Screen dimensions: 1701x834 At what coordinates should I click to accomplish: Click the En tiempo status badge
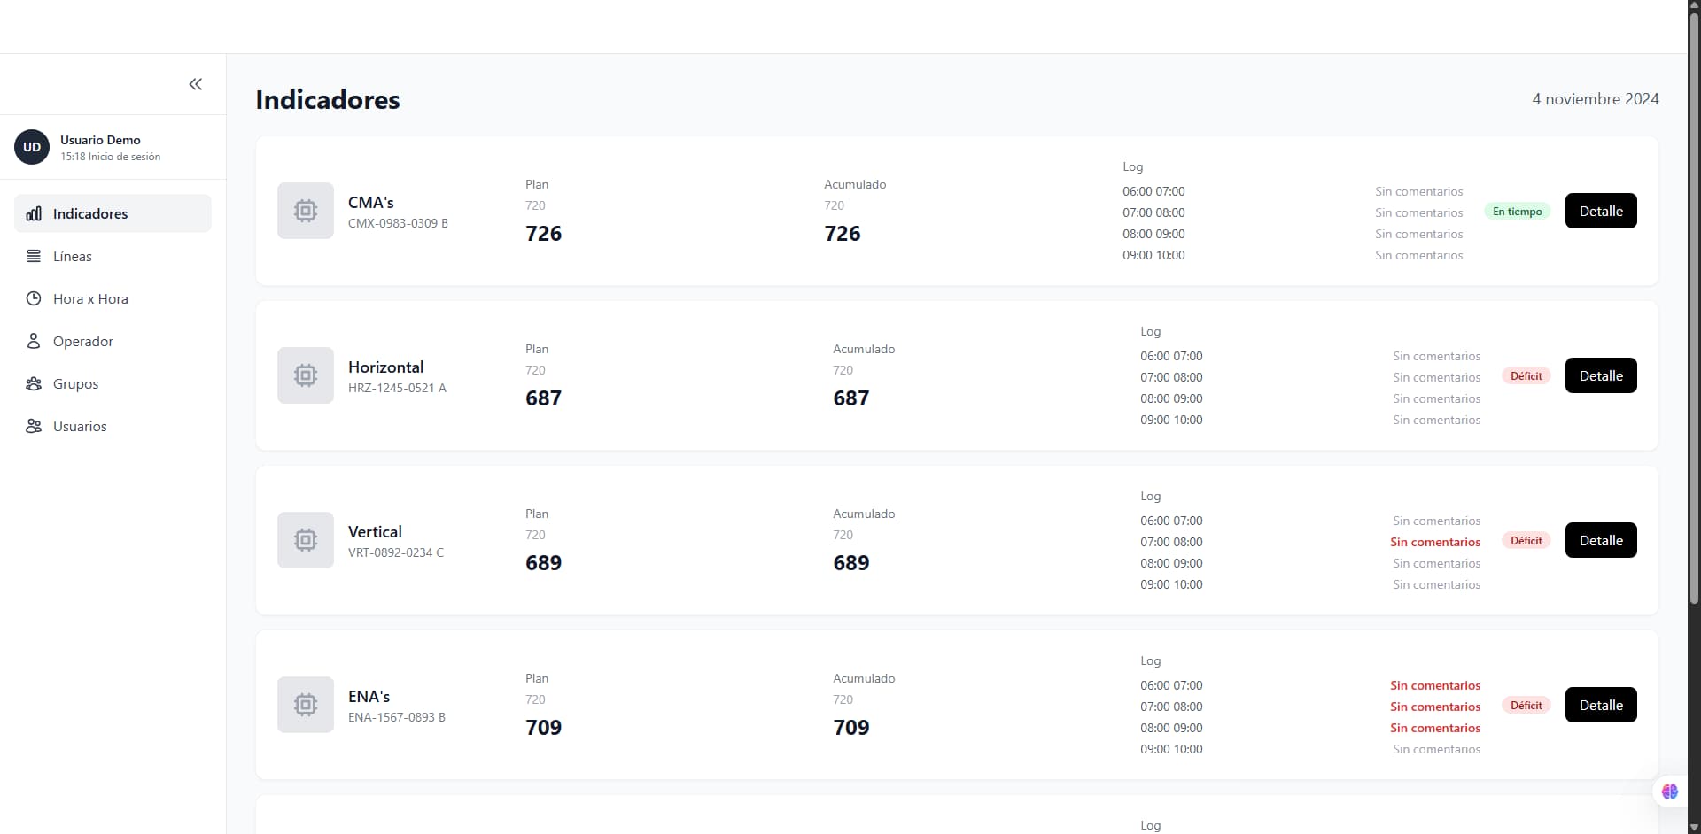point(1517,212)
